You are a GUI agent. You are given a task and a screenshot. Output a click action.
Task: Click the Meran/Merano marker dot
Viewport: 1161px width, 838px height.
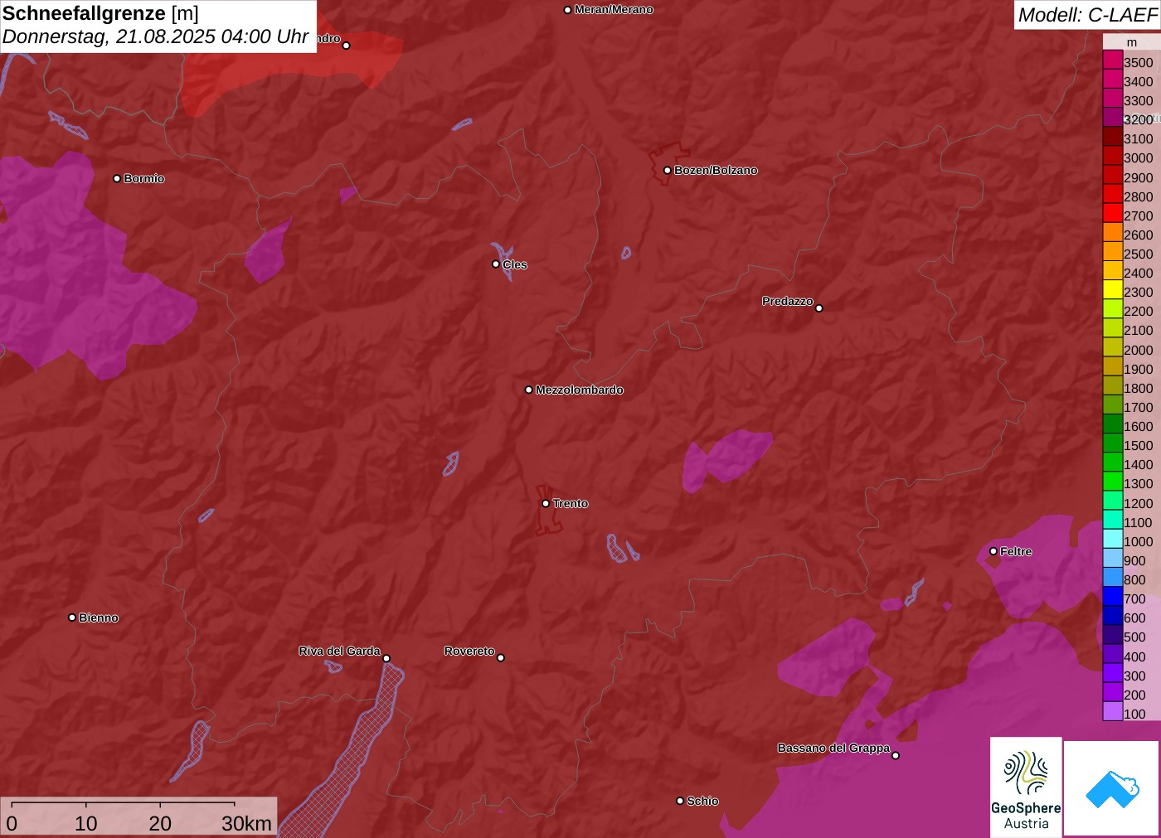tap(567, 10)
